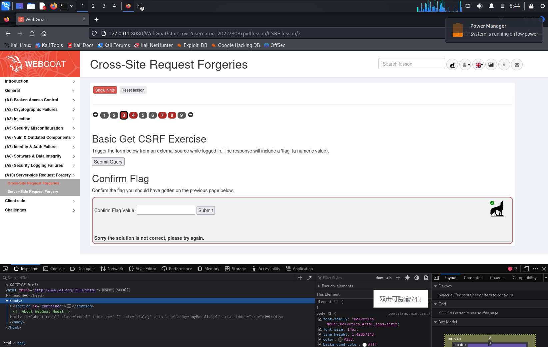Expand (A1) Broken Access Control
This screenshot has width=548, height=347.
click(40, 100)
